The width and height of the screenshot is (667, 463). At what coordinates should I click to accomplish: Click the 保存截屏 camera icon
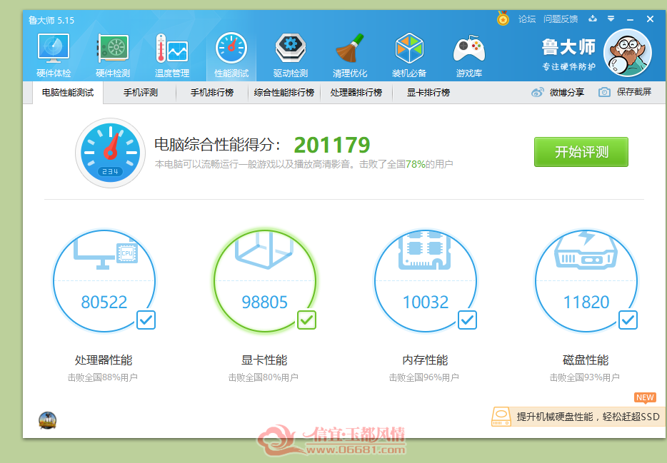(x=604, y=92)
